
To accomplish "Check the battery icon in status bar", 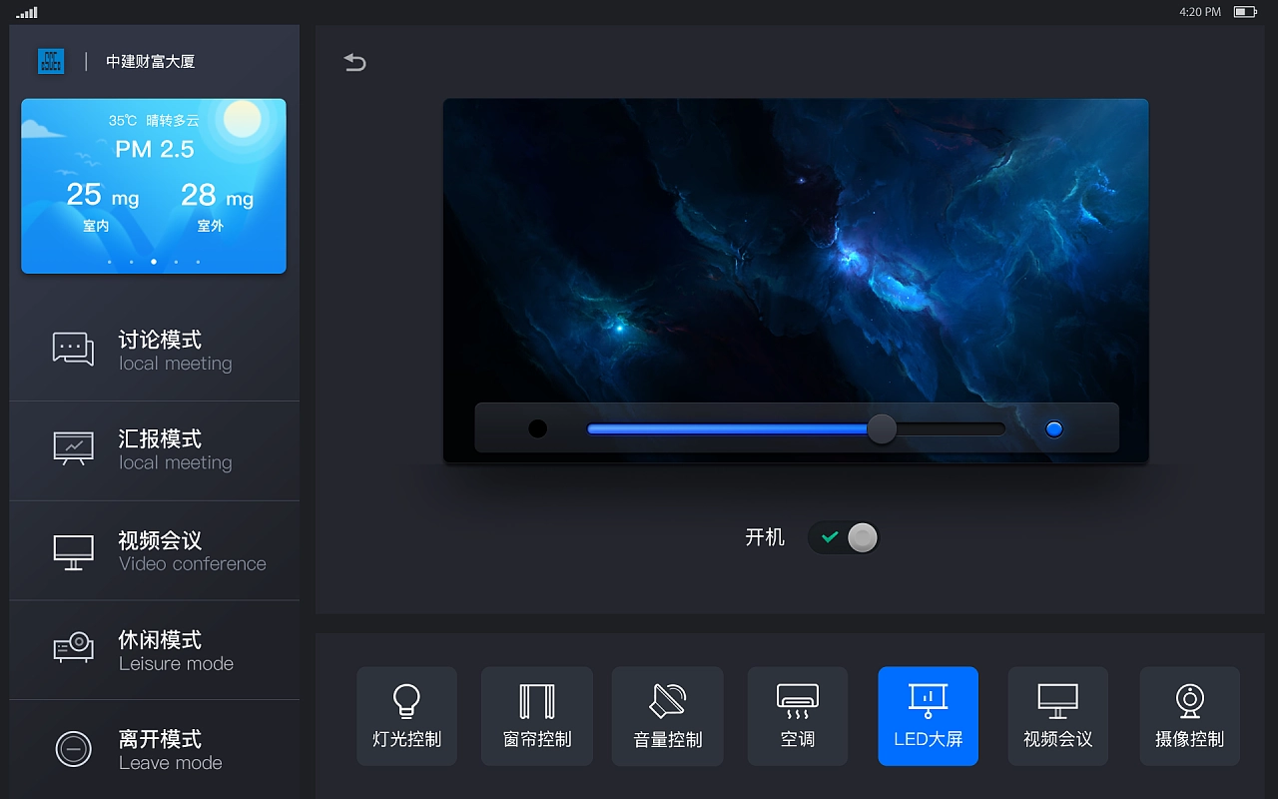I will click(x=1245, y=12).
